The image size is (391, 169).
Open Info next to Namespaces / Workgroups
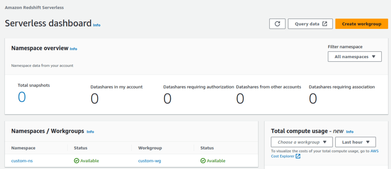click(90, 132)
